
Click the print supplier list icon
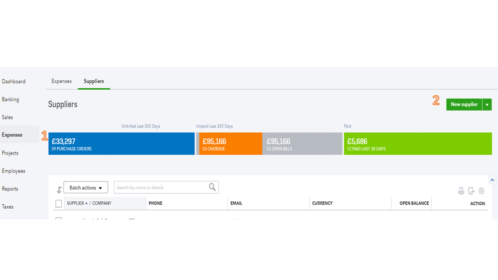coord(461,191)
